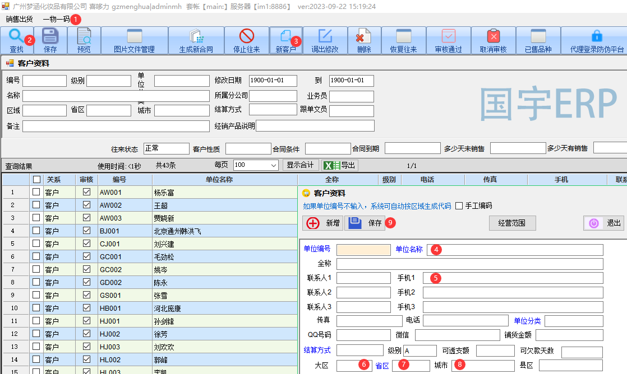Tick the selection checkbox for 杨乐富 row
Screen dimensions: 627x374
point(36,192)
